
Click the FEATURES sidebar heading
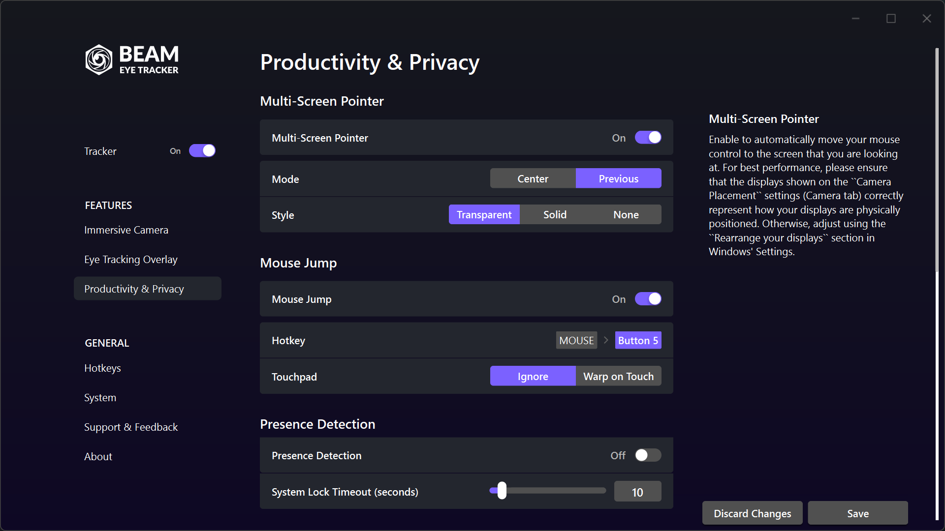click(x=108, y=206)
